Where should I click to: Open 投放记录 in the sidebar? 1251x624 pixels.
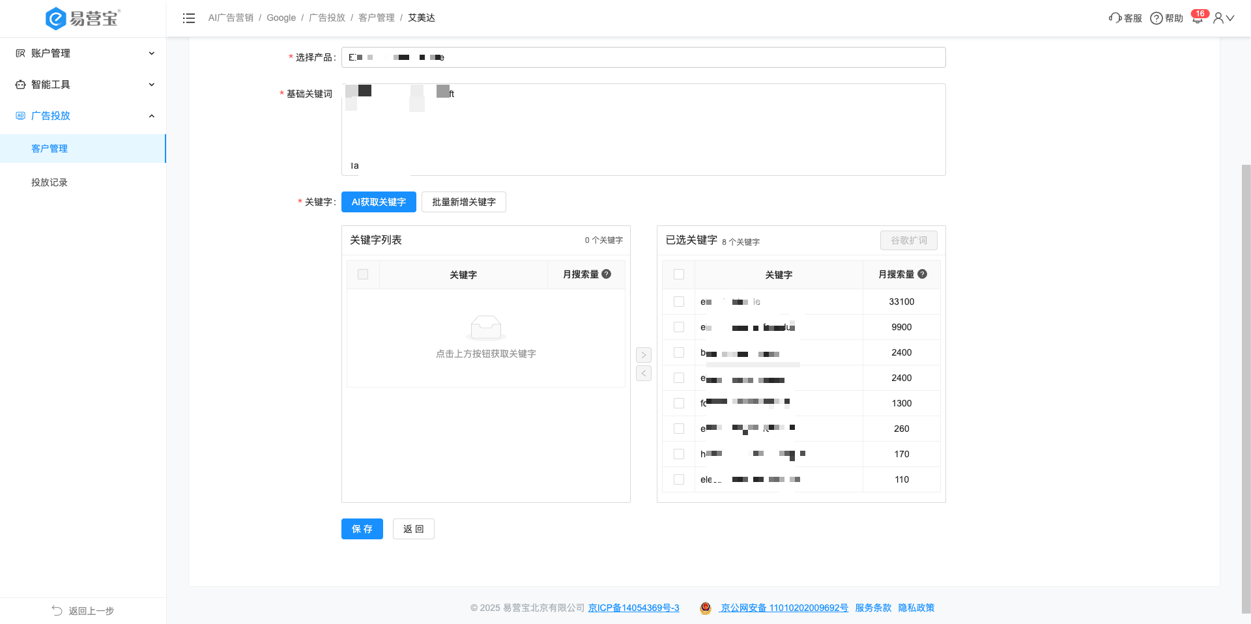tap(50, 182)
